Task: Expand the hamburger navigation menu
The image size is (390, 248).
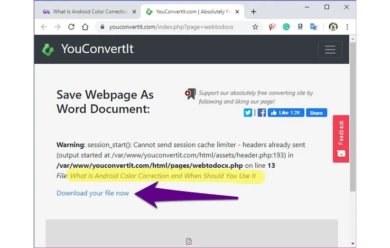Action: pyautogui.click(x=330, y=49)
